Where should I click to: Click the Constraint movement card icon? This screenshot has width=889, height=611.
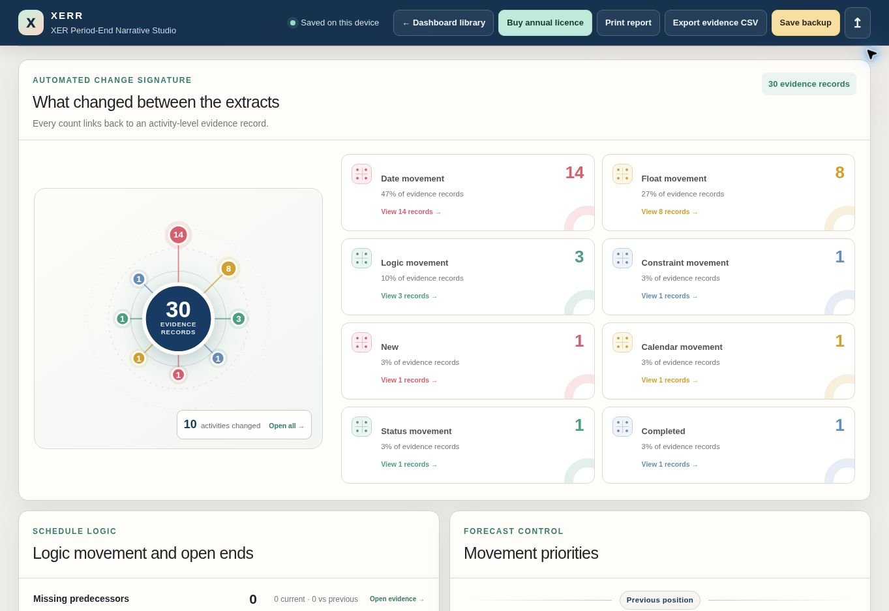pos(622,258)
